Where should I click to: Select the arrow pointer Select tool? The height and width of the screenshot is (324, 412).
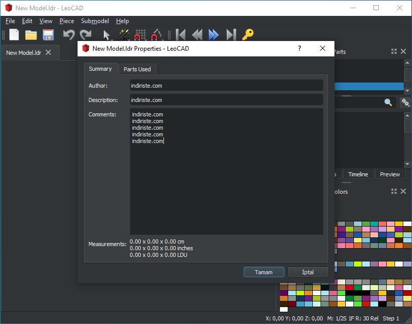point(106,35)
